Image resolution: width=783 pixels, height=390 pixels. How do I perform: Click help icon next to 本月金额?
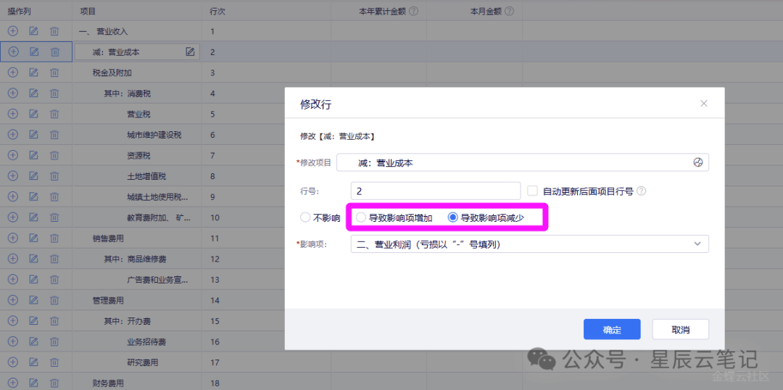pos(509,12)
